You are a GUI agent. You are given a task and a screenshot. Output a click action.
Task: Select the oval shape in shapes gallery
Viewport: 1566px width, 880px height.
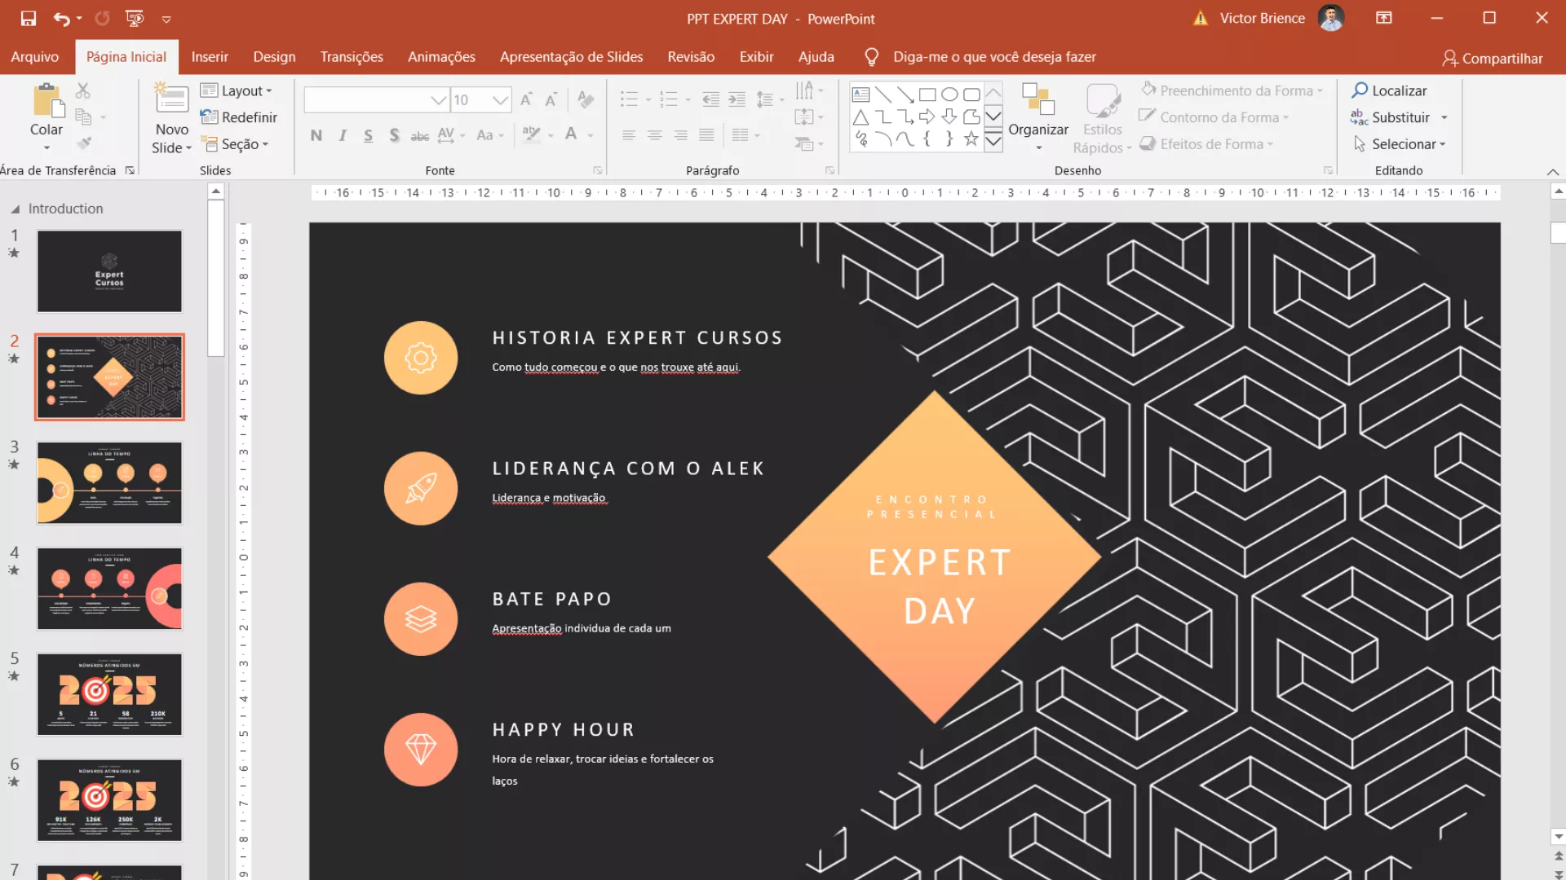click(949, 95)
